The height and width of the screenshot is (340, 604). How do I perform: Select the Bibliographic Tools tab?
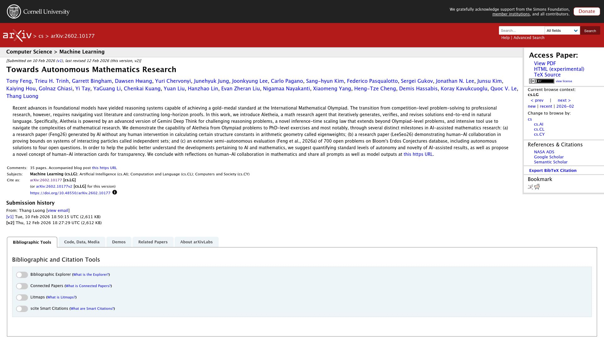32,242
